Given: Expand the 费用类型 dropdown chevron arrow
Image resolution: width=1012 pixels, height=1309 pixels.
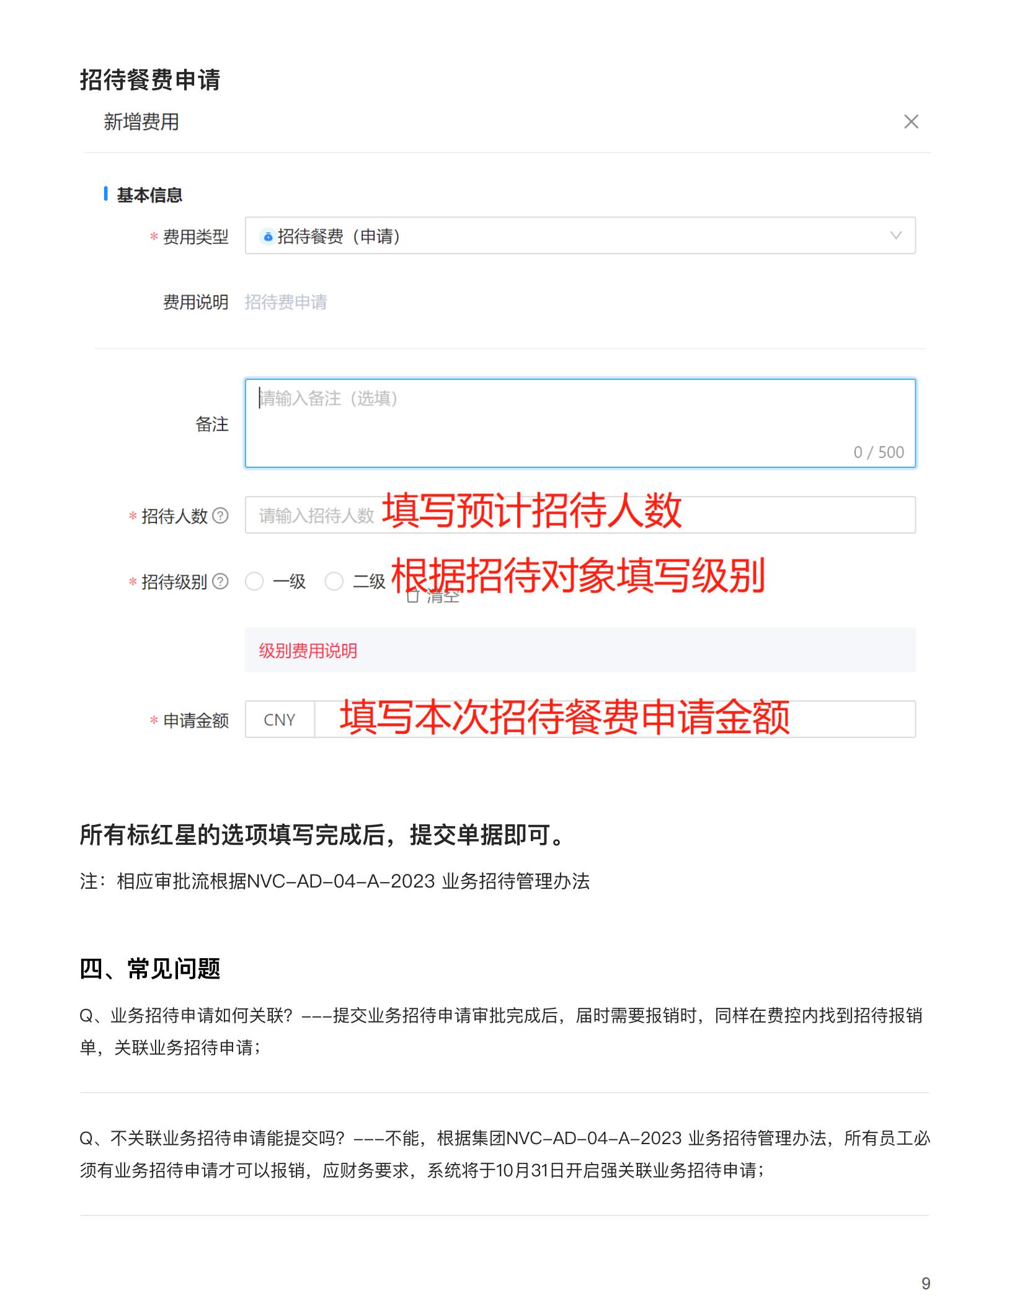Looking at the screenshot, I should click(x=895, y=236).
